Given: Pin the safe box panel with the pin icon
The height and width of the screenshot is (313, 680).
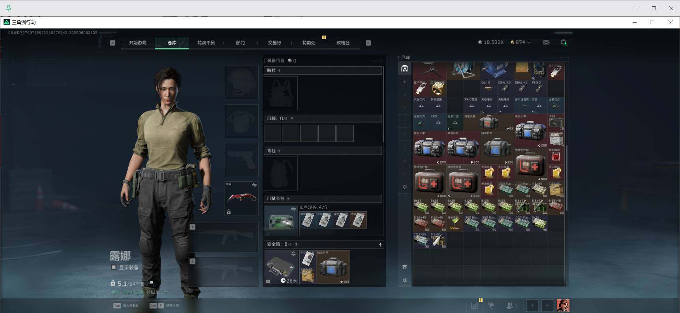Looking at the screenshot, I should [x=380, y=245].
